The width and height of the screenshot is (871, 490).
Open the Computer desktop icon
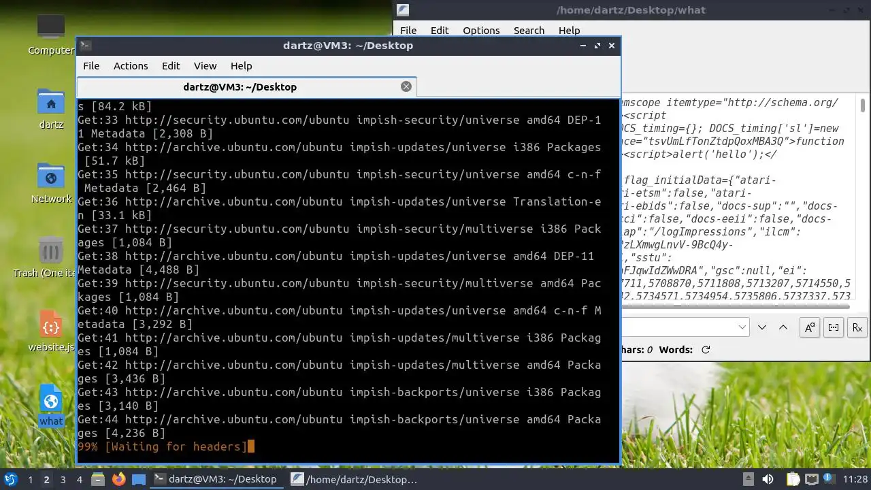51,34
